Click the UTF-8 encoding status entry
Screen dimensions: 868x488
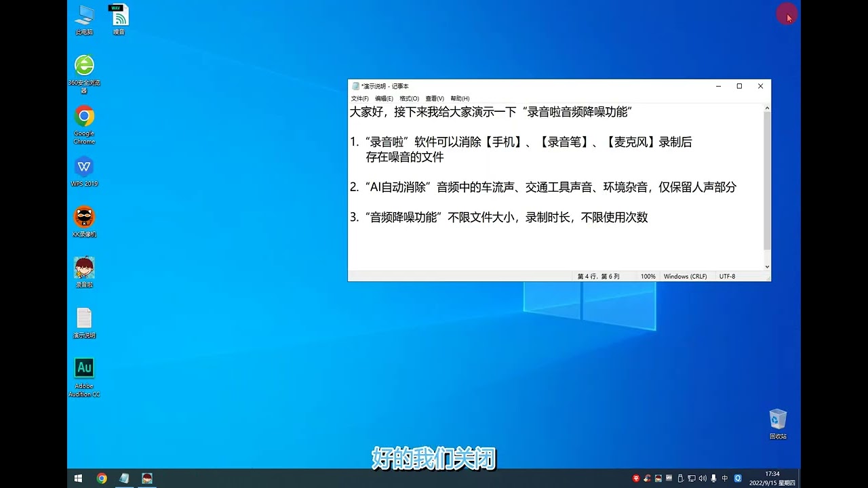[727, 277]
